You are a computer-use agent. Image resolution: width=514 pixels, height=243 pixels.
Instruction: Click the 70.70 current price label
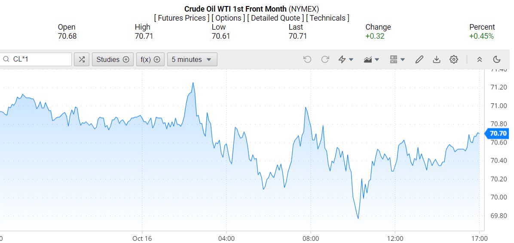point(498,134)
